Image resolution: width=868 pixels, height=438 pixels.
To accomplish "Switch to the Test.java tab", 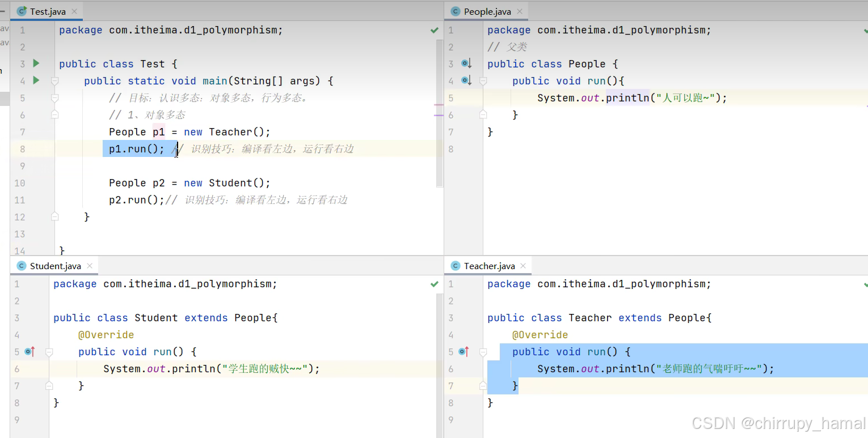I will point(47,11).
